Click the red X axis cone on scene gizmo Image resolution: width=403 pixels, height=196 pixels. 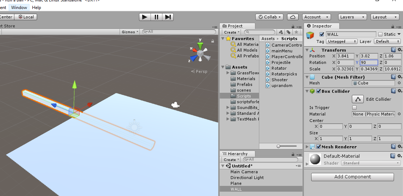click(195, 50)
